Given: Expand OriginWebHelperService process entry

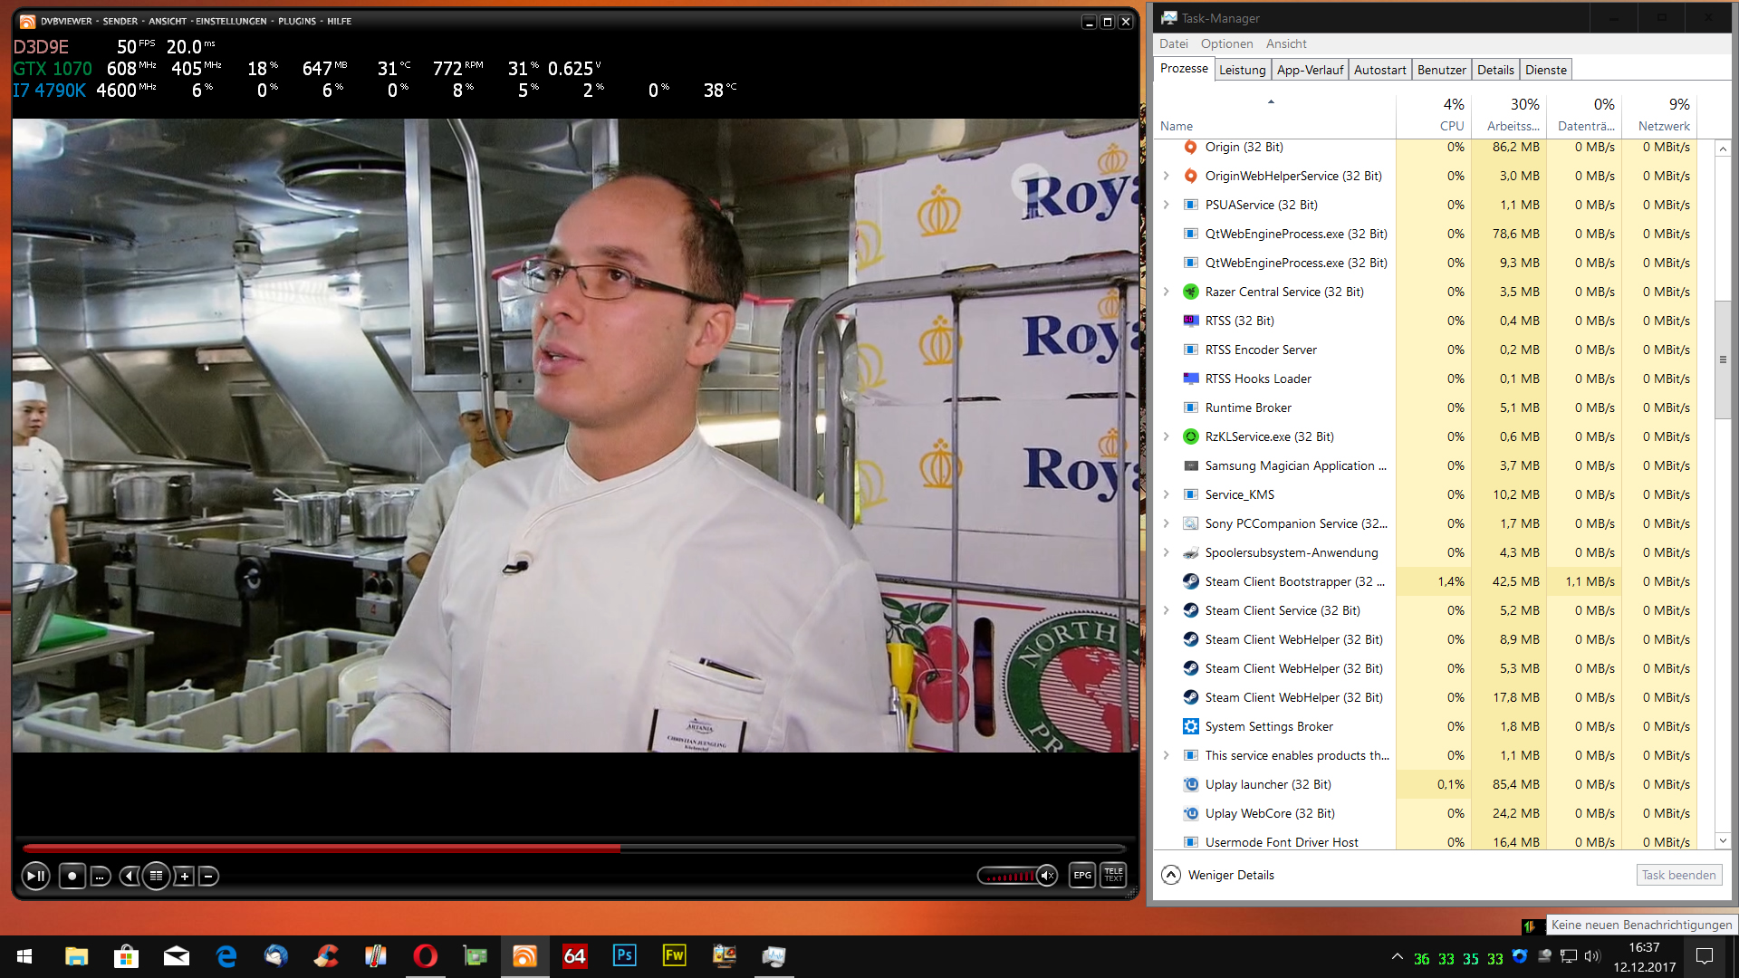Looking at the screenshot, I should tap(1167, 176).
